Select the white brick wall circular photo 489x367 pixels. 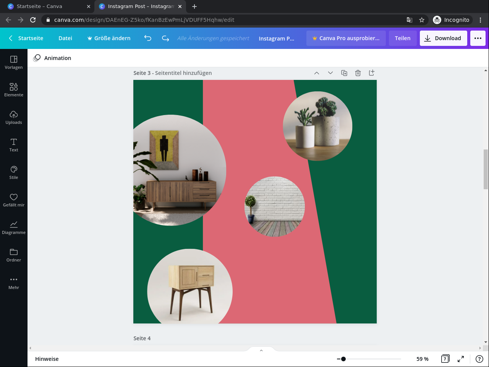coord(275,206)
